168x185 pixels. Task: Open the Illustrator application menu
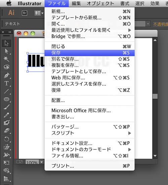pyautogui.click(x=30, y=4)
